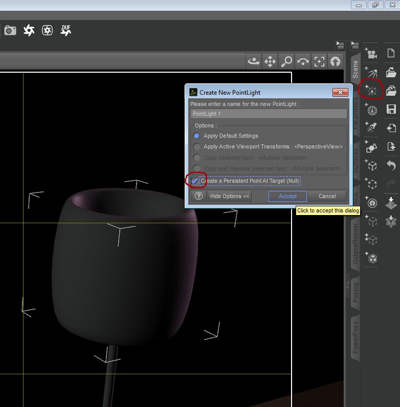Click the DUF export render icon
Image resolution: width=400 pixels, height=407 pixels.
pos(65,30)
